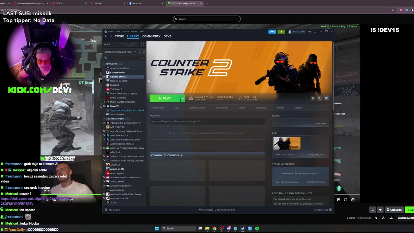Click the New Note button
The width and height of the screenshot is (414, 233).
[321, 123]
